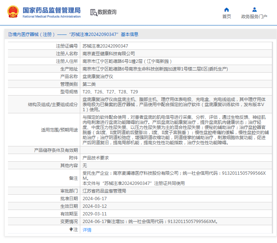Select model list T20、T26、T27、T28、T29
The image size is (277, 243).
tap(110, 92)
